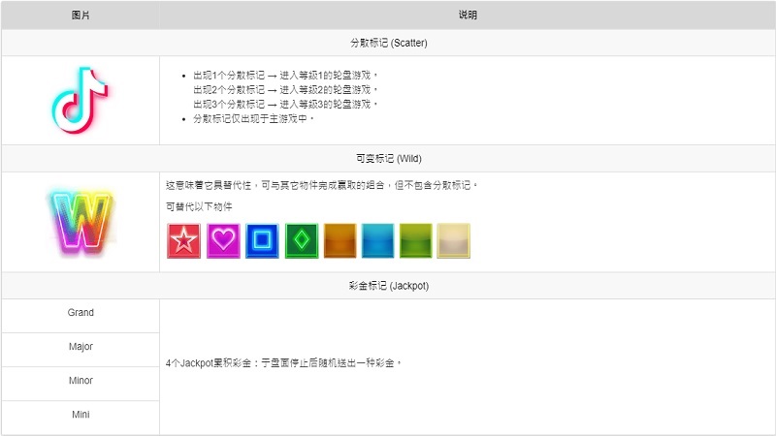Select the Major jackpot row
Screen dimensions: 776x436
tap(81, 350)
